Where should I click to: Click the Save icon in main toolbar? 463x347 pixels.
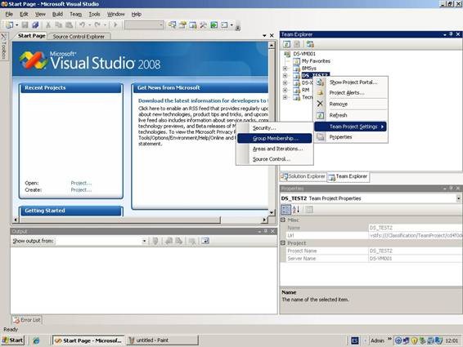25,25
